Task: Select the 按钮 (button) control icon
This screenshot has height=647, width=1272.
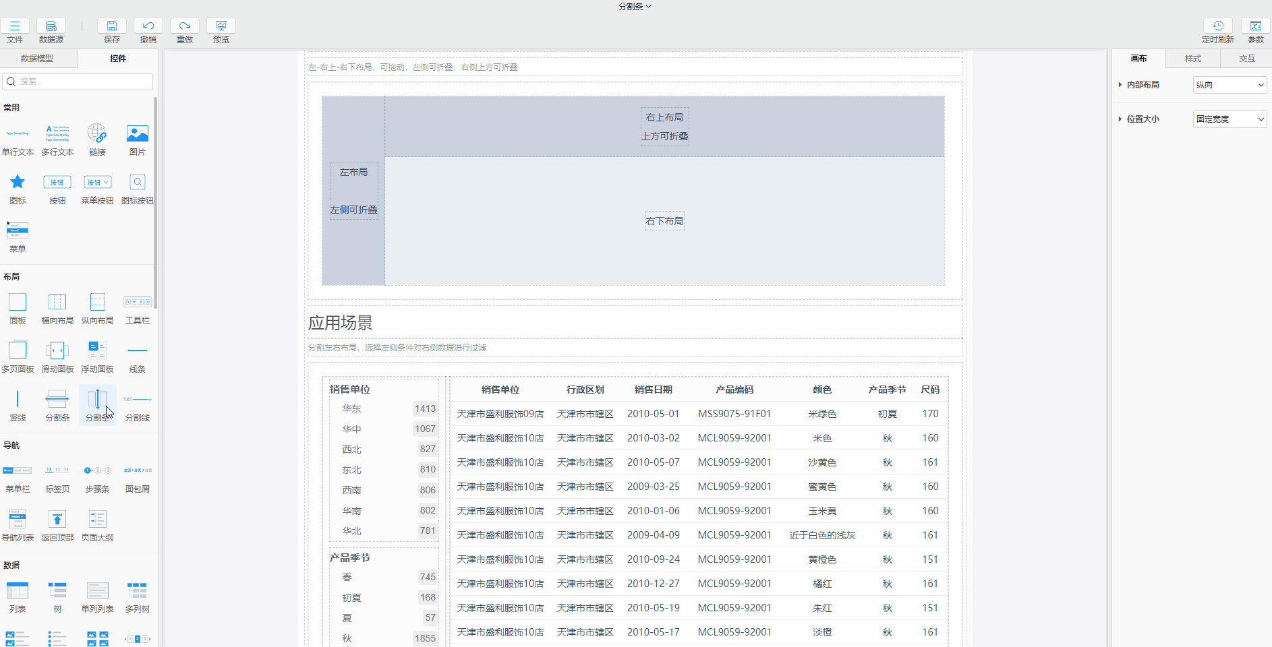Action: [57, 182]
